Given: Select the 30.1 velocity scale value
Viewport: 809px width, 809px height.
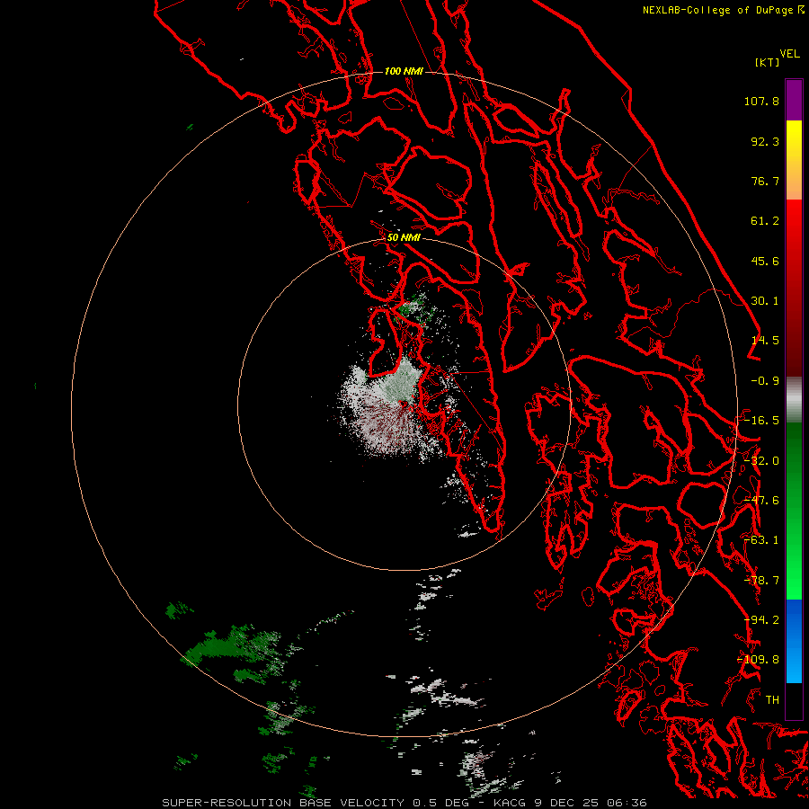Looking at the screenshot, I should point(765,301).
